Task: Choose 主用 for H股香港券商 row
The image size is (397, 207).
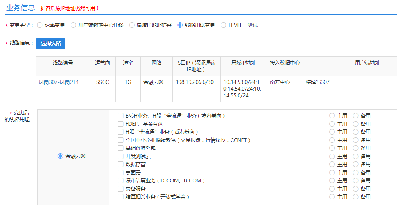Action: coord(332,132)
